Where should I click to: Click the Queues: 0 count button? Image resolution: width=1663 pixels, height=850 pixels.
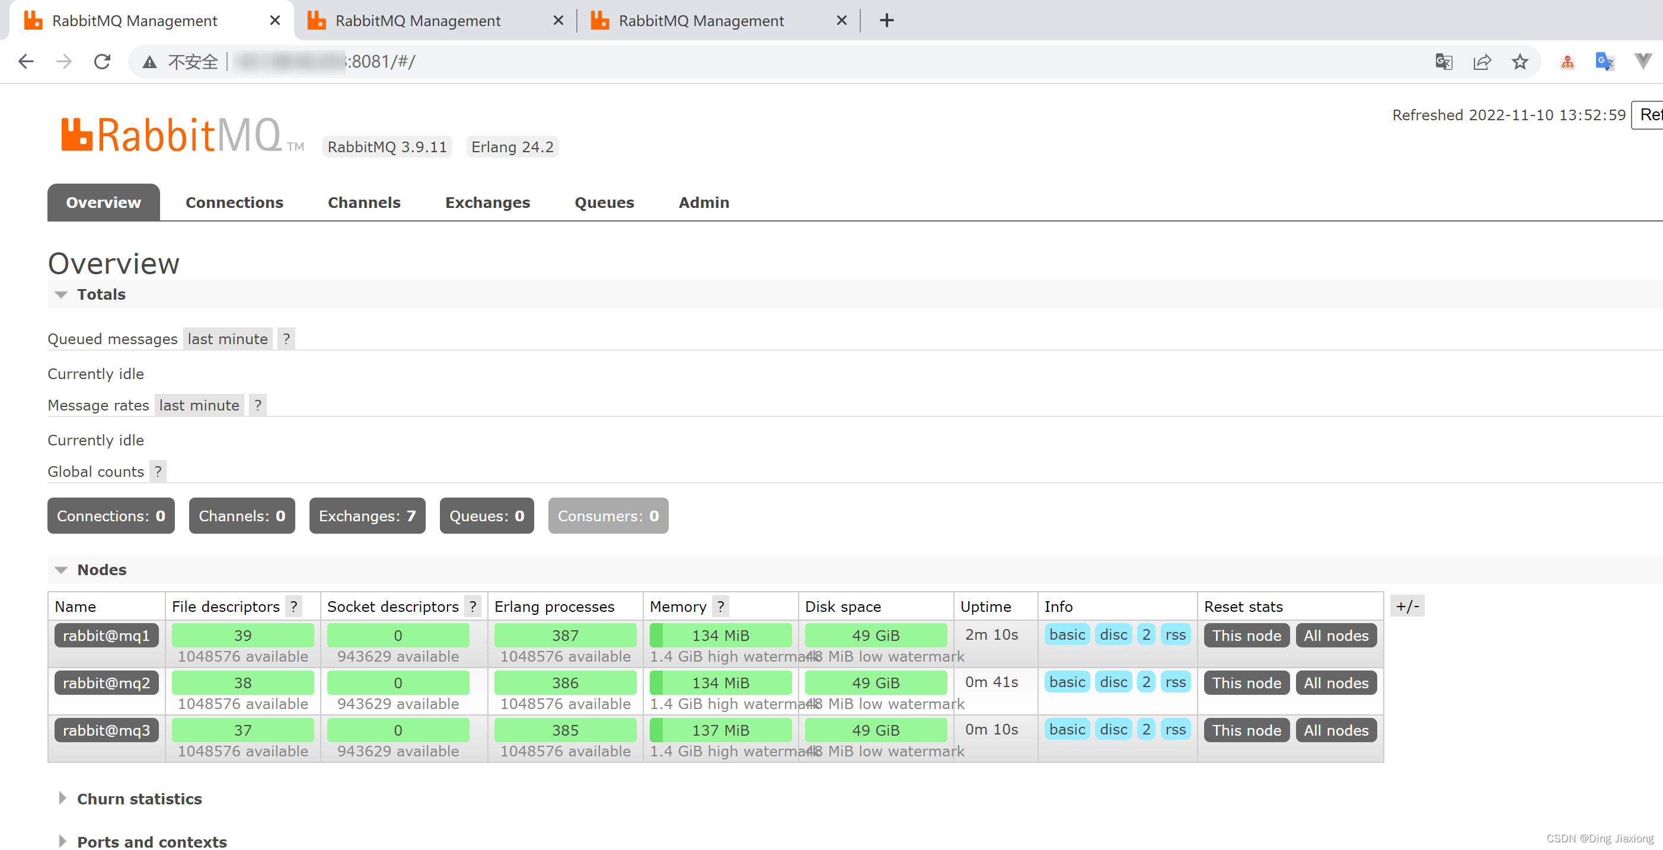[487, 515]
